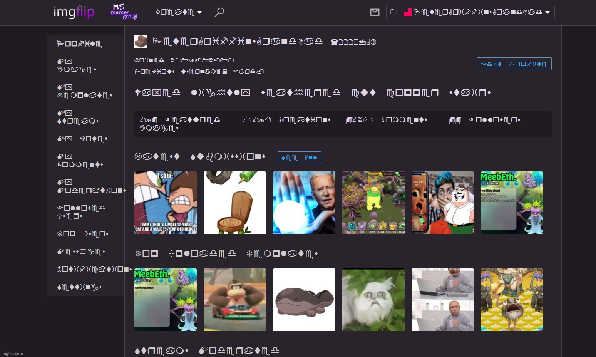Click the Edit Profile outlined button
The height and width of the screenshot is (357, 596).
pyautogui.click(x=514, y=64)
